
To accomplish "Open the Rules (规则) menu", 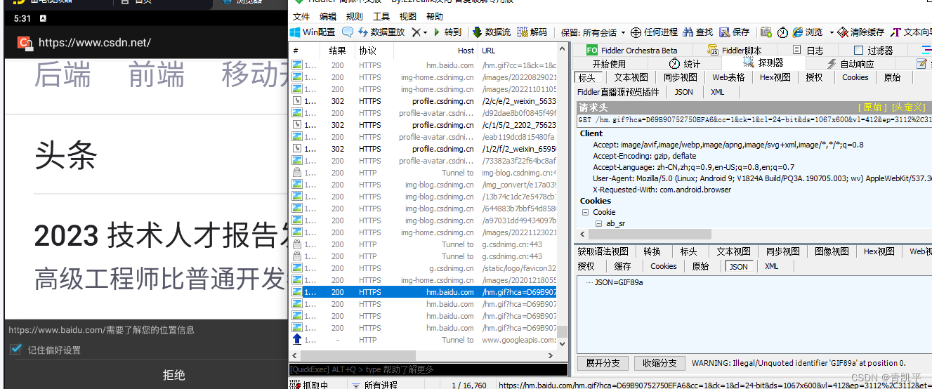I will click(x=355, y=17).
